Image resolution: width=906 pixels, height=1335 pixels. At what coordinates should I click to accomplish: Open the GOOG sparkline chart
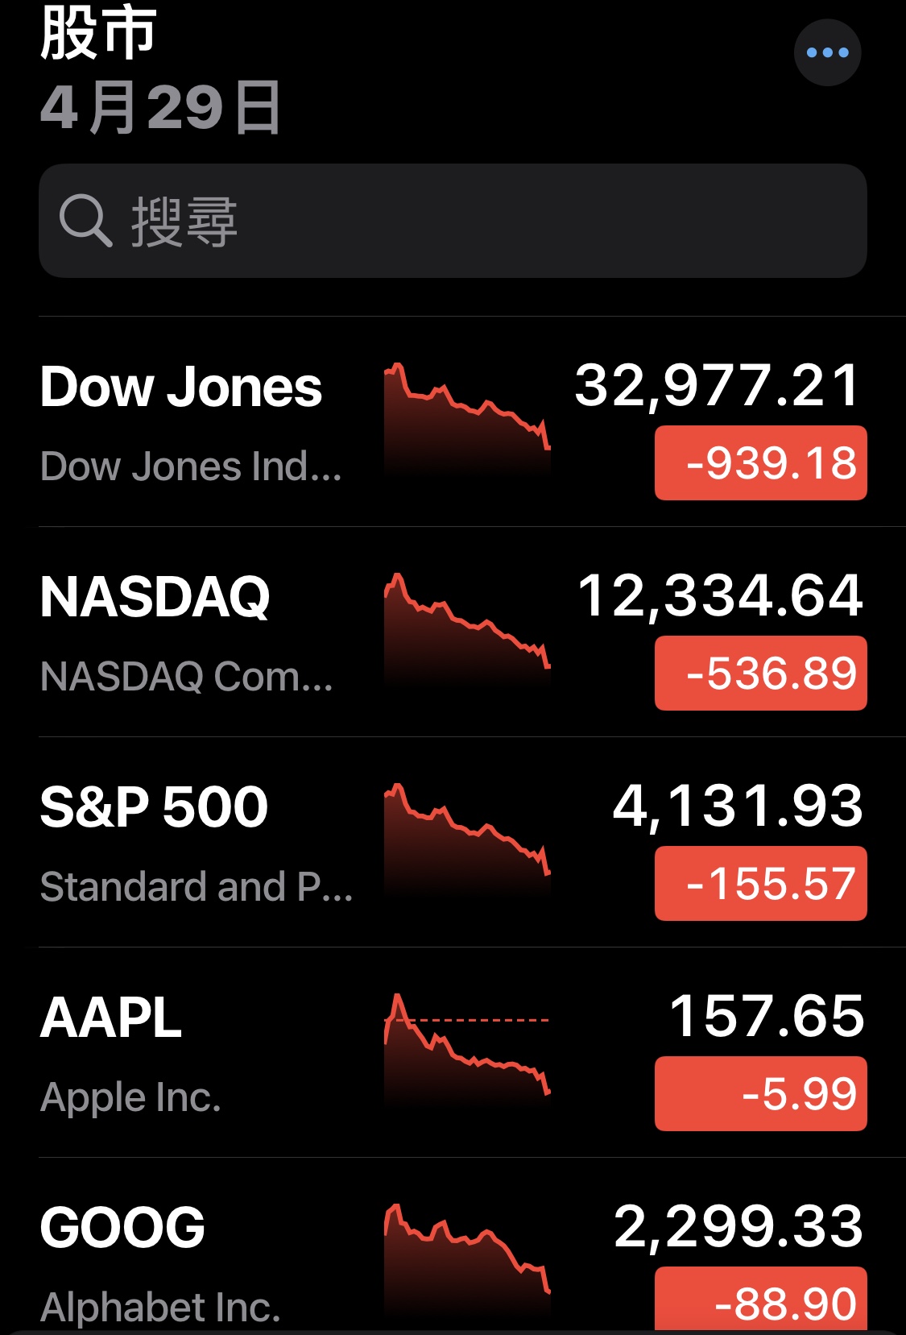coord(467,1260)
